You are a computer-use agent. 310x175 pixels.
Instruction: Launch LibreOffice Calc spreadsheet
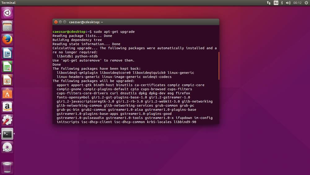point(7,67)
